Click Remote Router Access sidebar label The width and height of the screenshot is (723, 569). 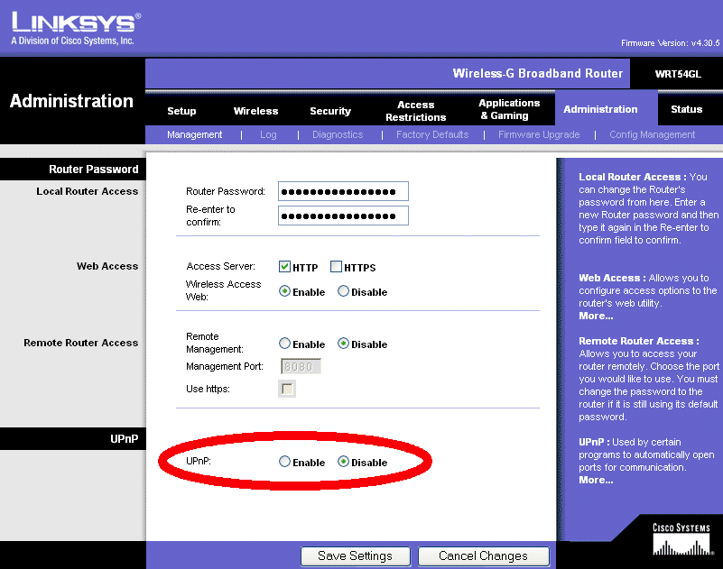point(80,343)
